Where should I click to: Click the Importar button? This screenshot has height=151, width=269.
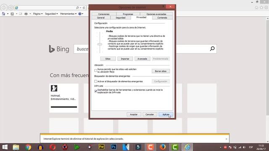[125, 59]
